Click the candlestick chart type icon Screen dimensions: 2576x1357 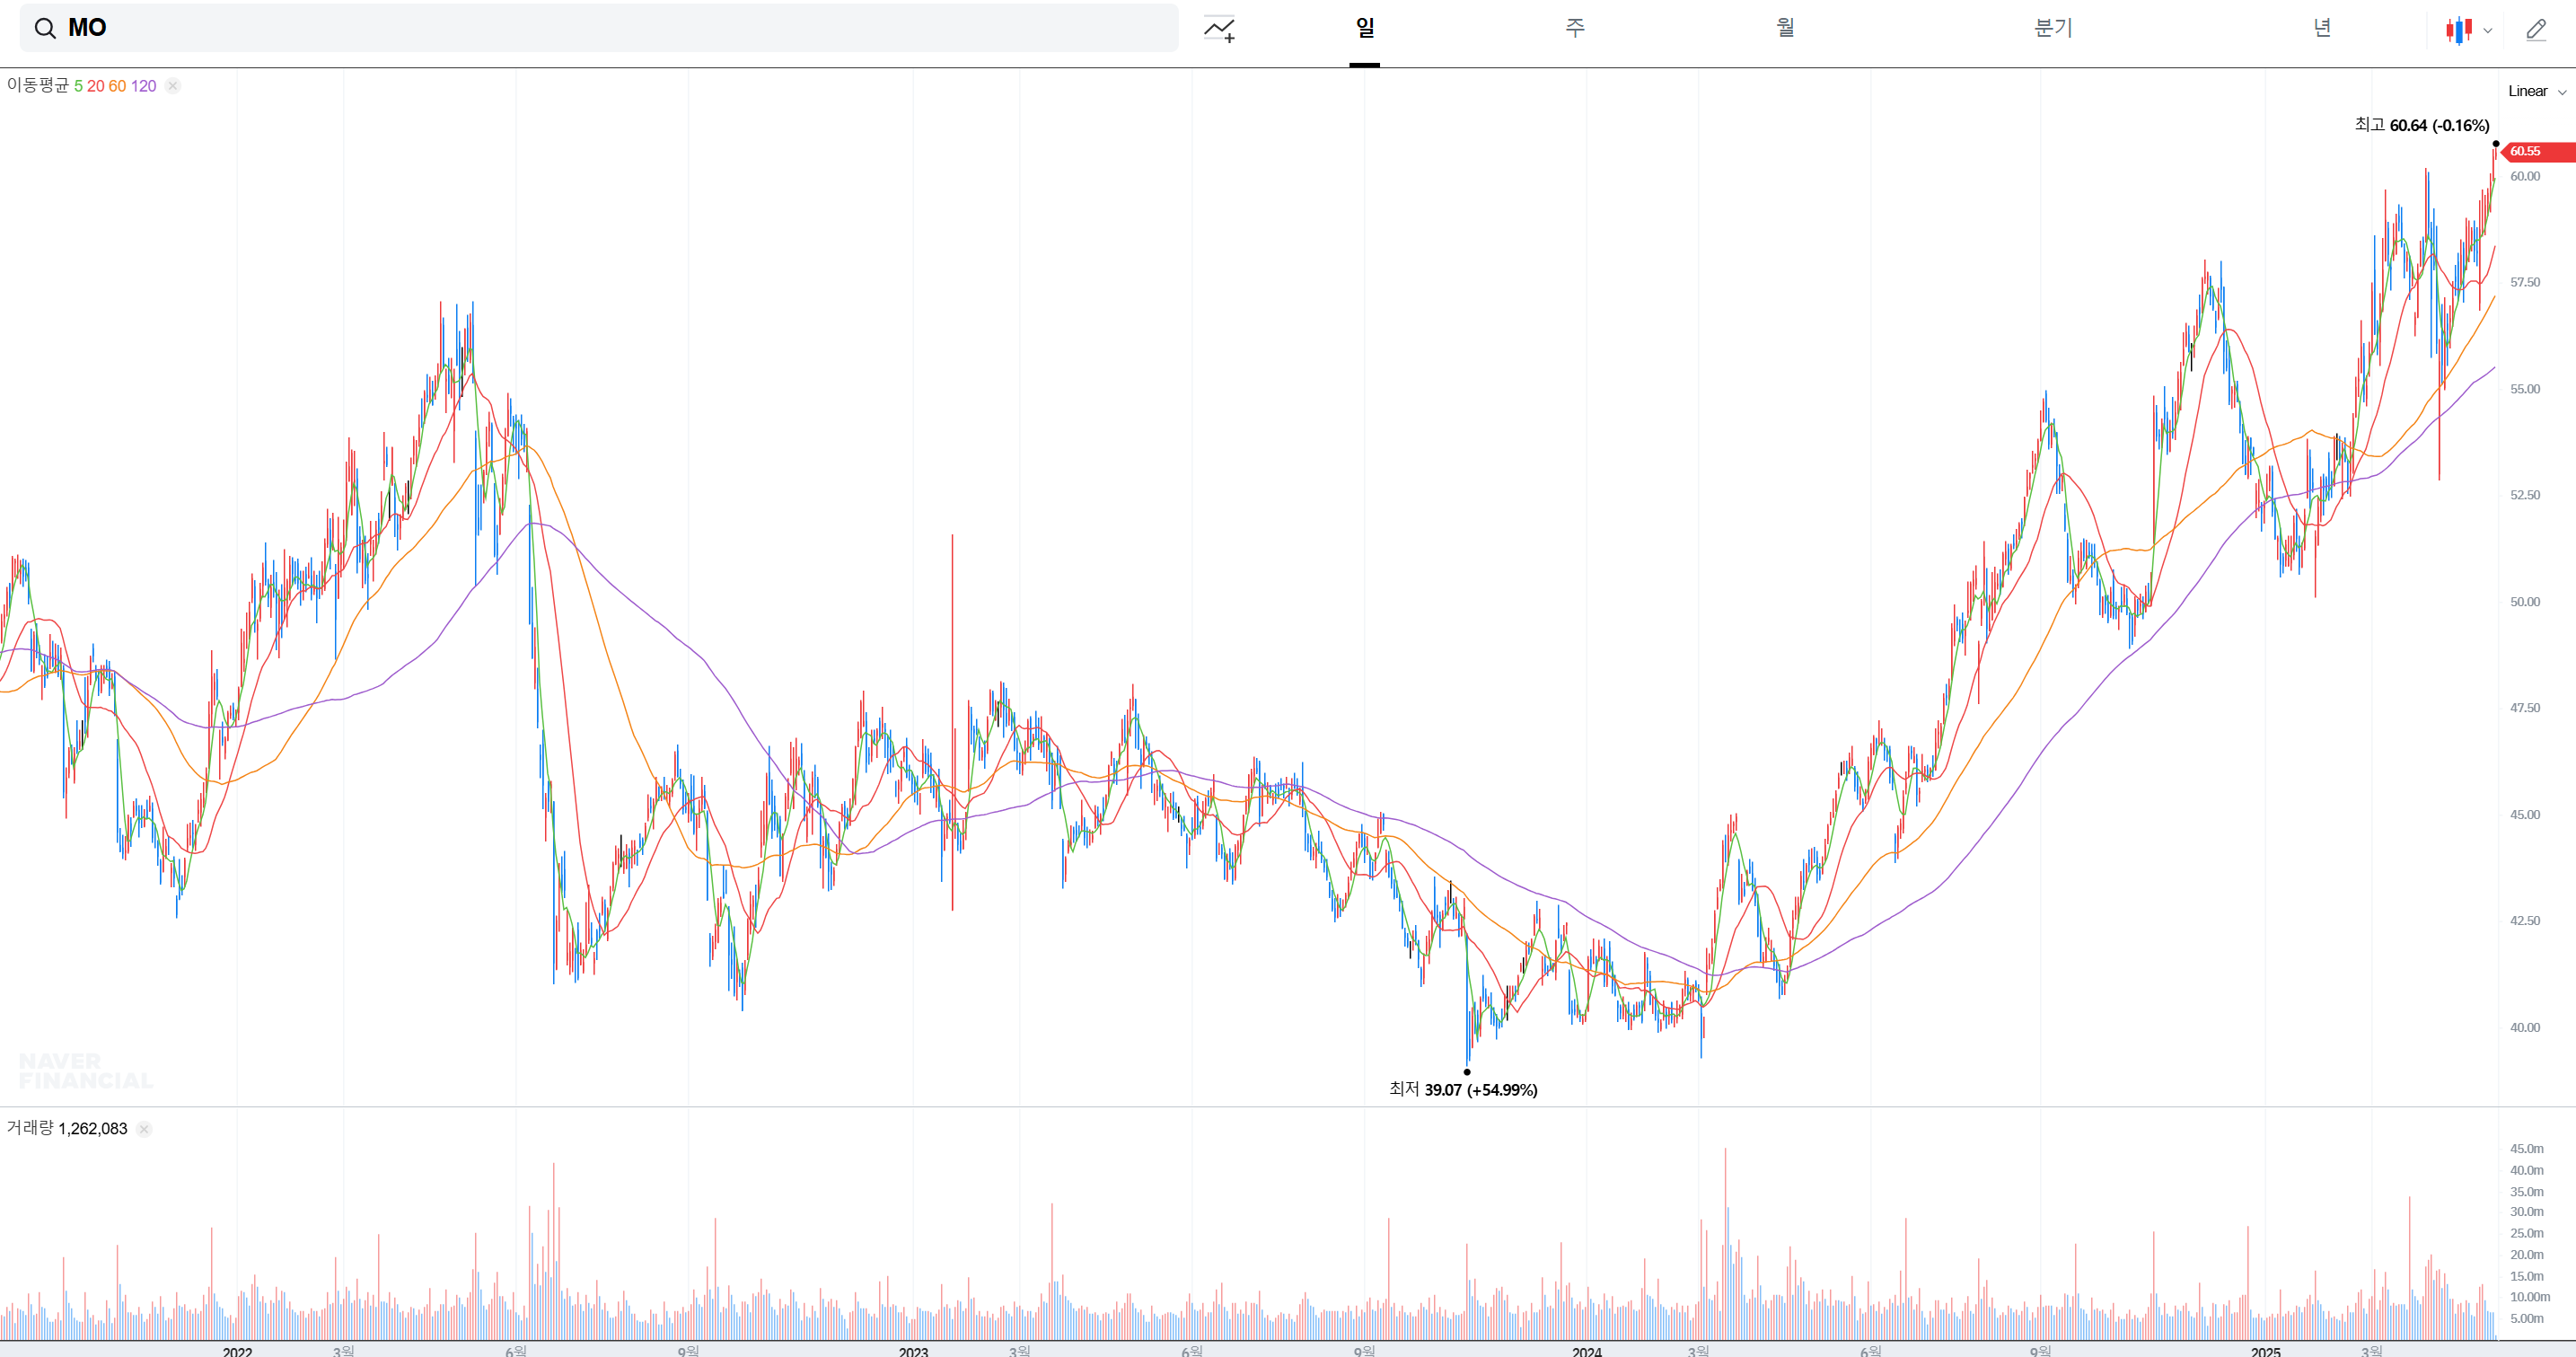(2458, 30)
